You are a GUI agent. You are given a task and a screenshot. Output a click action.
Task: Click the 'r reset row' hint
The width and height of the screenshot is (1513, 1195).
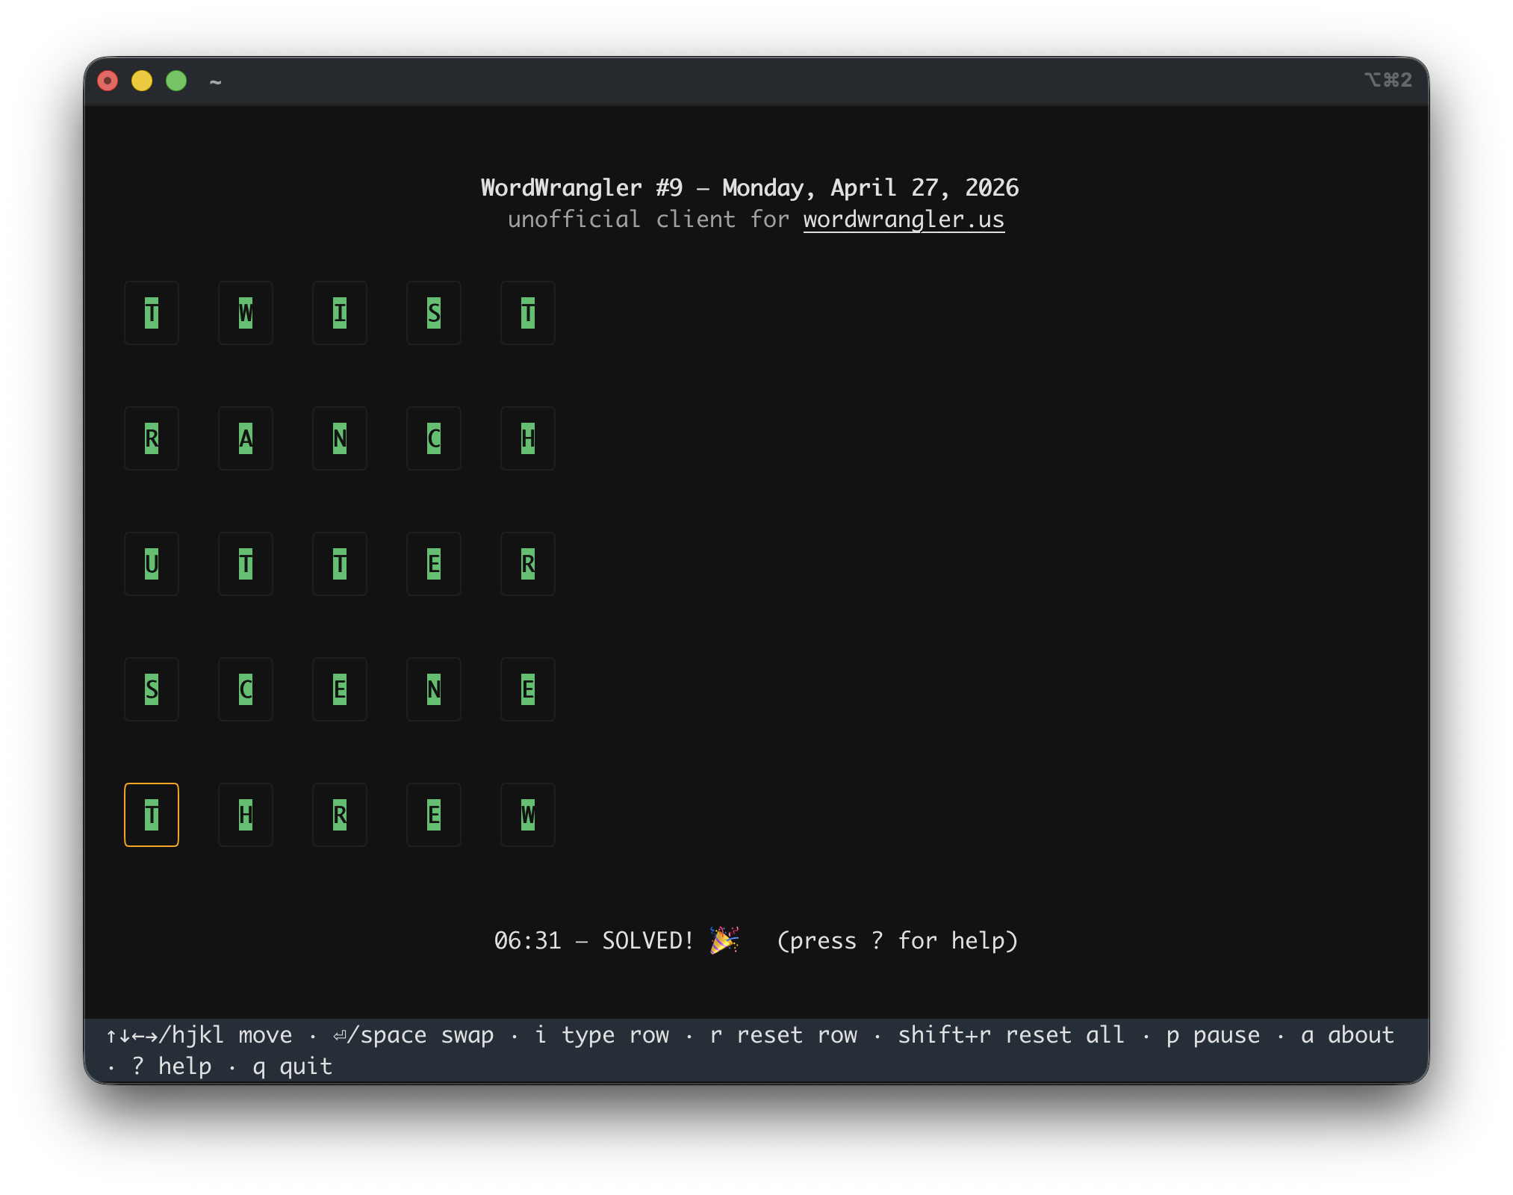783,1035
